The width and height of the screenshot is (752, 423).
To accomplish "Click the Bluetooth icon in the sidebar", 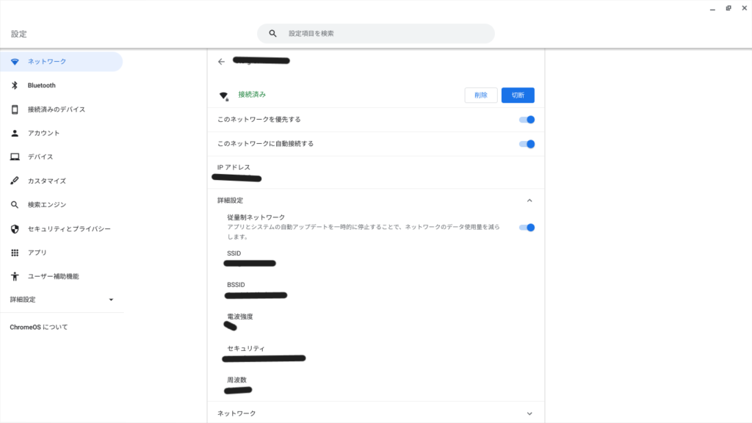I will (15, 85).
